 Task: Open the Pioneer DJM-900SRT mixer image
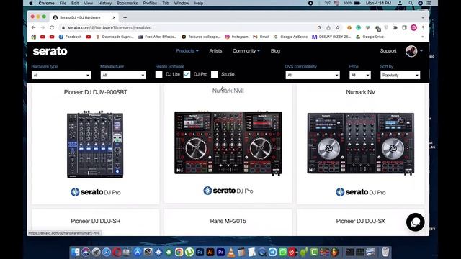[95, 145]
